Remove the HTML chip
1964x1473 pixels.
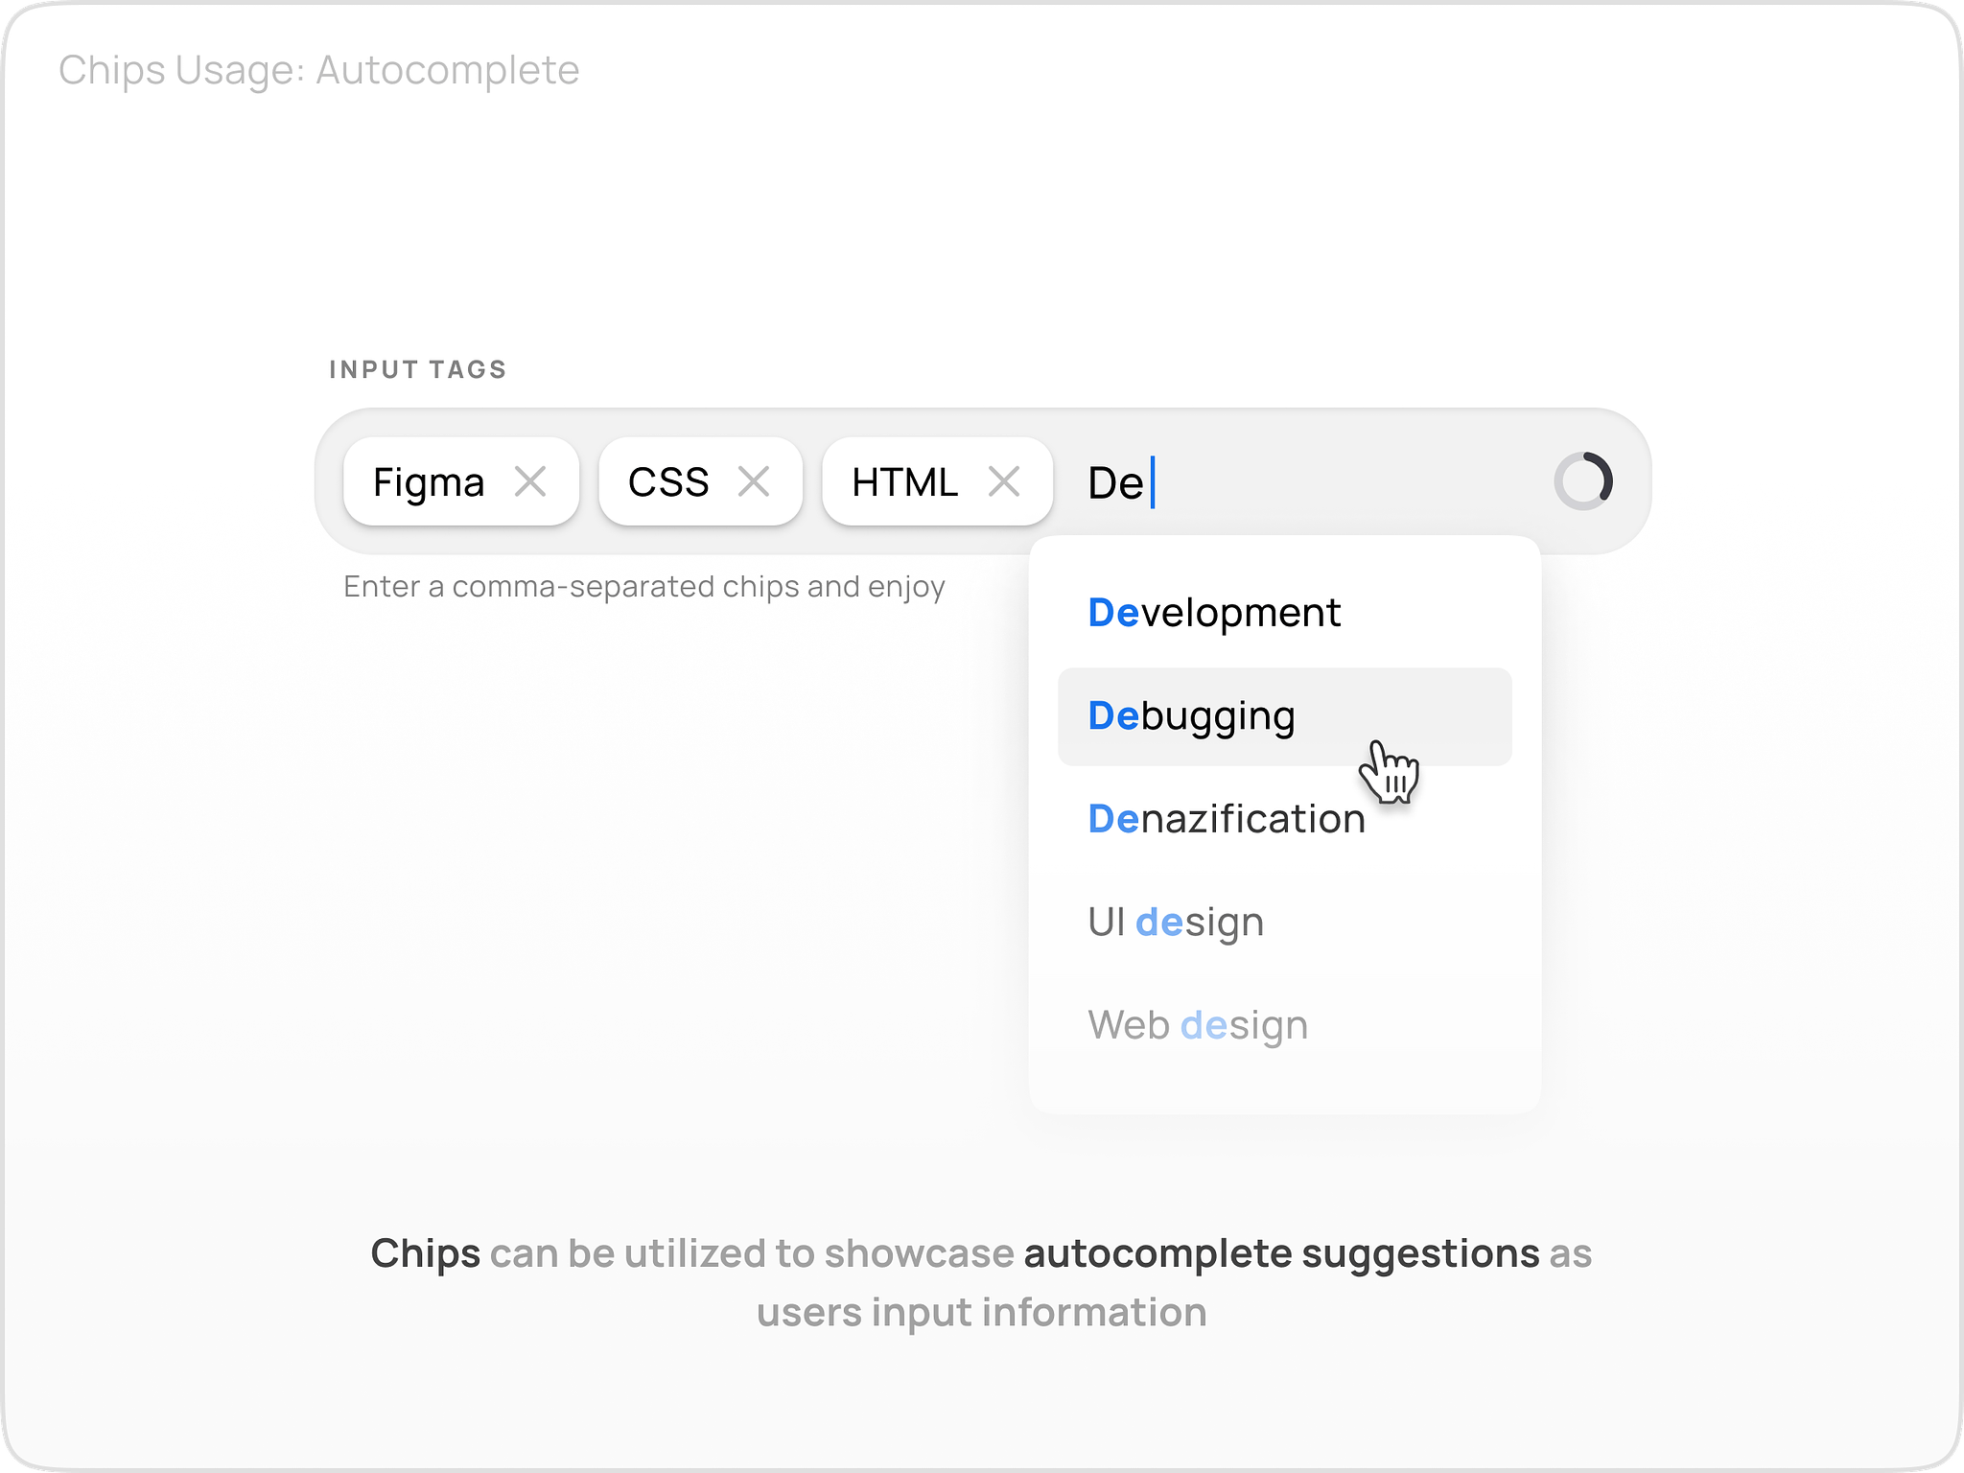click(1003, 481)
